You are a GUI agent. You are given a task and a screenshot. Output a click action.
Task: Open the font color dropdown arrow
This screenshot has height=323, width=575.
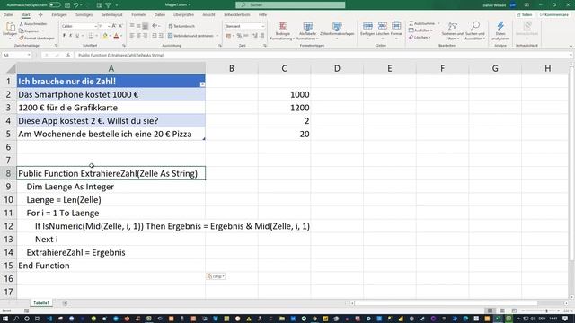[121, 36]
